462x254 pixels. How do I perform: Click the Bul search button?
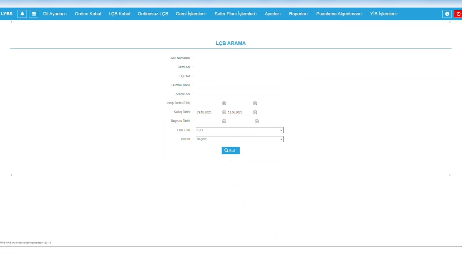(x=230, y=150)
